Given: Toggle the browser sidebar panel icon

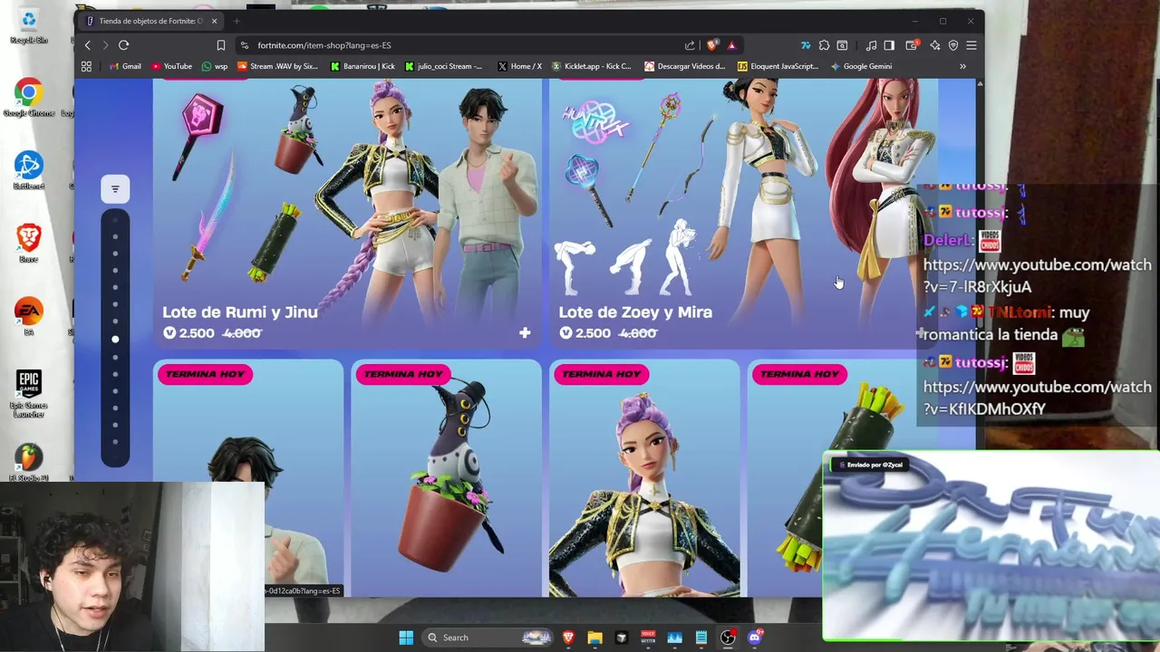Looking at the screenshot, I should pyautogui.click(x=889, y=45).
